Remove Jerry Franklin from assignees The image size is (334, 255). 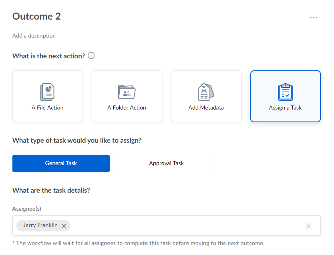64,225
